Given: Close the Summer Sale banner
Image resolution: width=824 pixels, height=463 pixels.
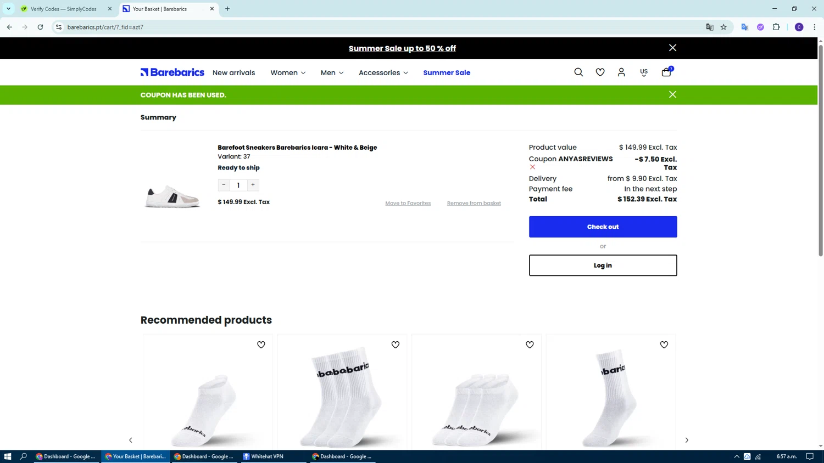Looking at the screenshot, I should click(x=672, y=48).
